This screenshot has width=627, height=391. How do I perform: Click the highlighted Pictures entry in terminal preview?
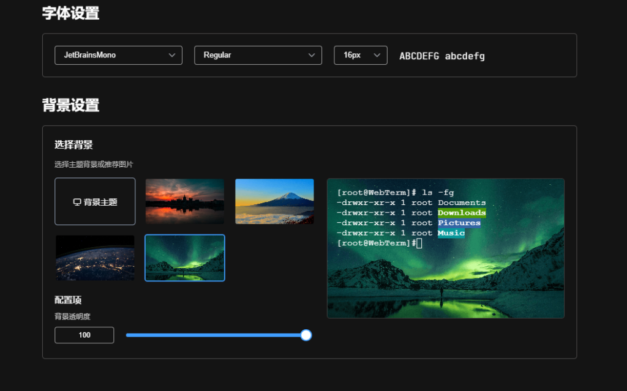click(x=459, y=223)
